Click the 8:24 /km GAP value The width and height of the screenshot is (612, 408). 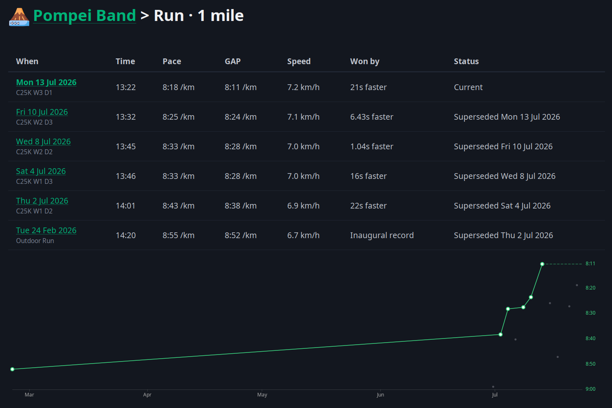241,117
